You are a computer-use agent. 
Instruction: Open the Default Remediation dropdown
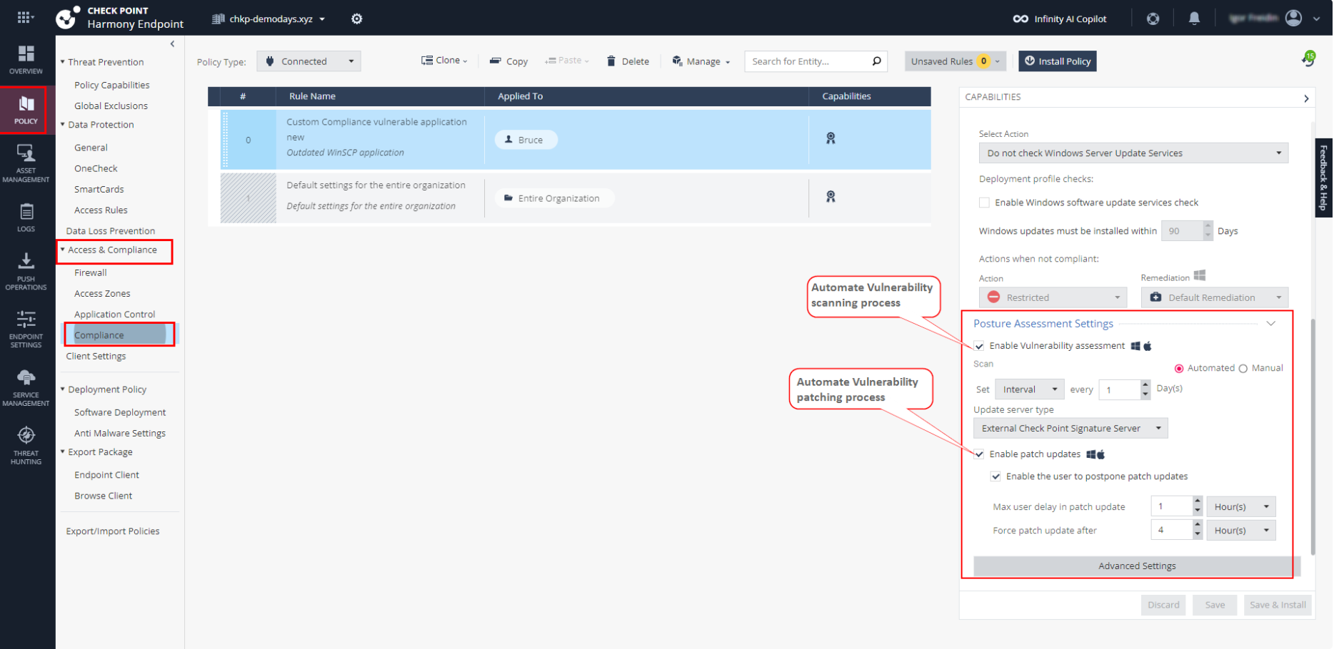(1215, 297)
